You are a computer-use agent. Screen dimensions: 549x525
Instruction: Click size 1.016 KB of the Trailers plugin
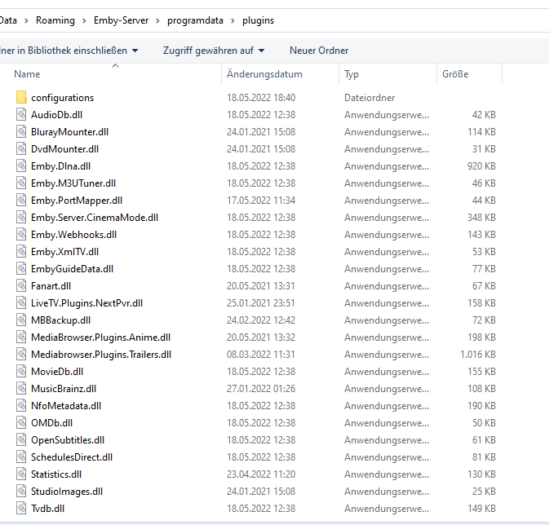(x=478, y=355)
